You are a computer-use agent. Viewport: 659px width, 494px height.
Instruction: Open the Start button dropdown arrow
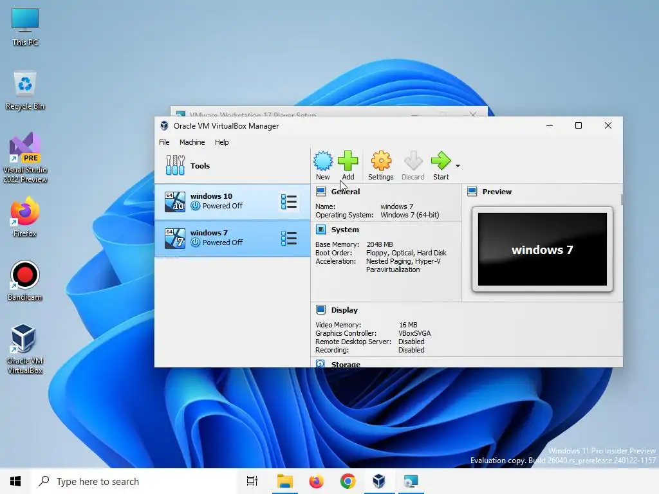pyautogui.click(x=458, y=166)
